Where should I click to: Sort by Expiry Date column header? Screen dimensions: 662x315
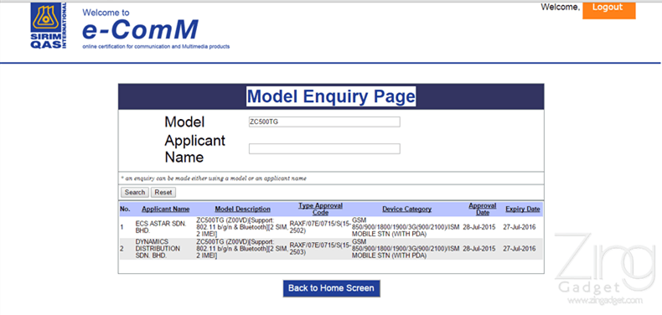pyautogui.click(x=523, y=209)
